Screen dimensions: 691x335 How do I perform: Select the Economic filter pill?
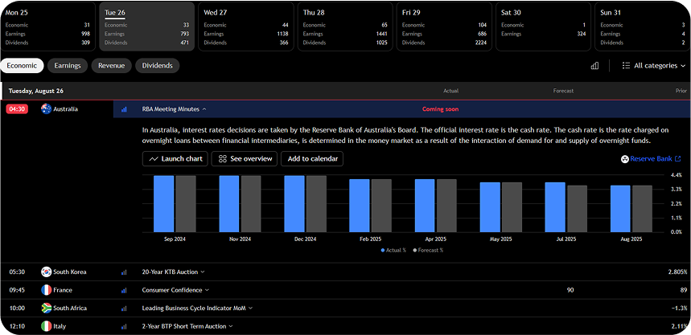[22, 66]
